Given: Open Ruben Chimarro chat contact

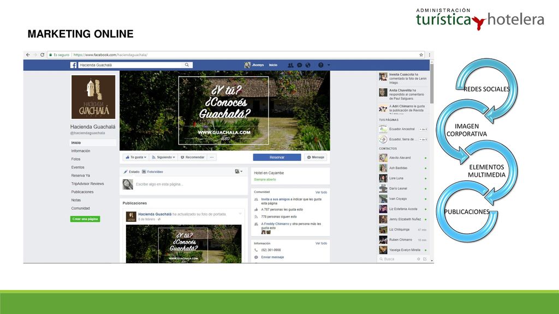Looking at the screenshot, I should pyautogui.click(x=403, y=240).
